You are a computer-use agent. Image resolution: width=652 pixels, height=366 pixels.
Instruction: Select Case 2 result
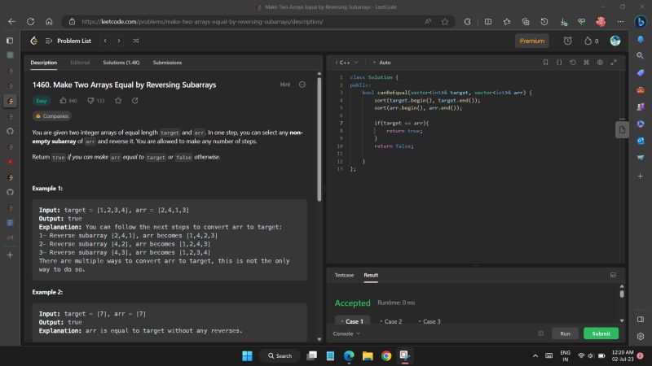[x=391, y=321]
